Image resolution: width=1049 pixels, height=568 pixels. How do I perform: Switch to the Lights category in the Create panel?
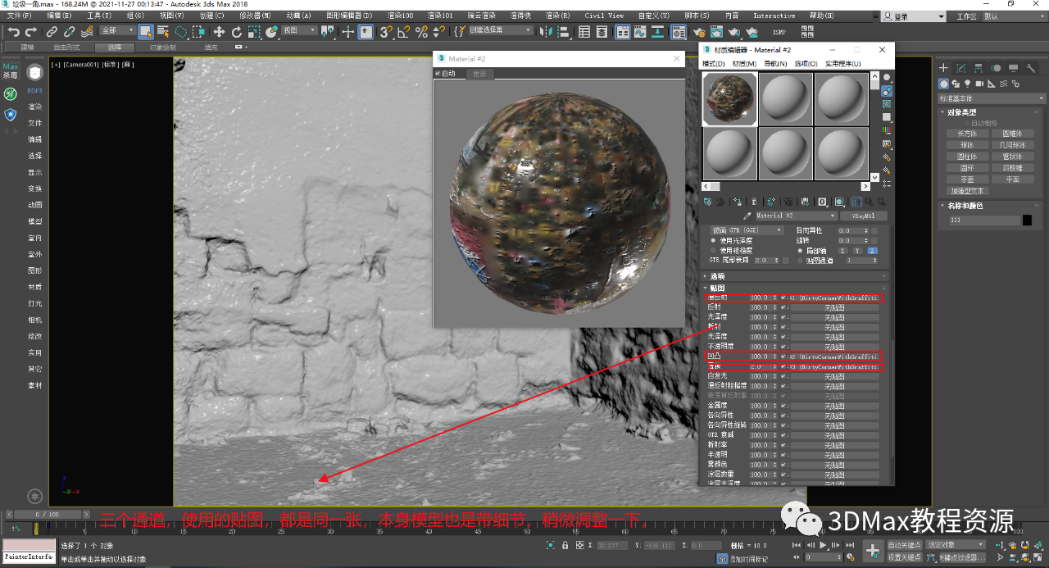(968, 84)
